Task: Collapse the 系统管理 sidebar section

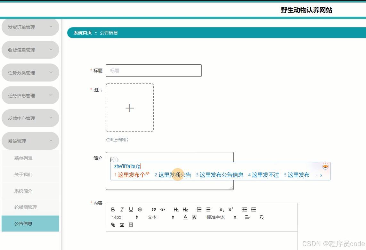Action: pyautogui.click(x=30, y=141)
